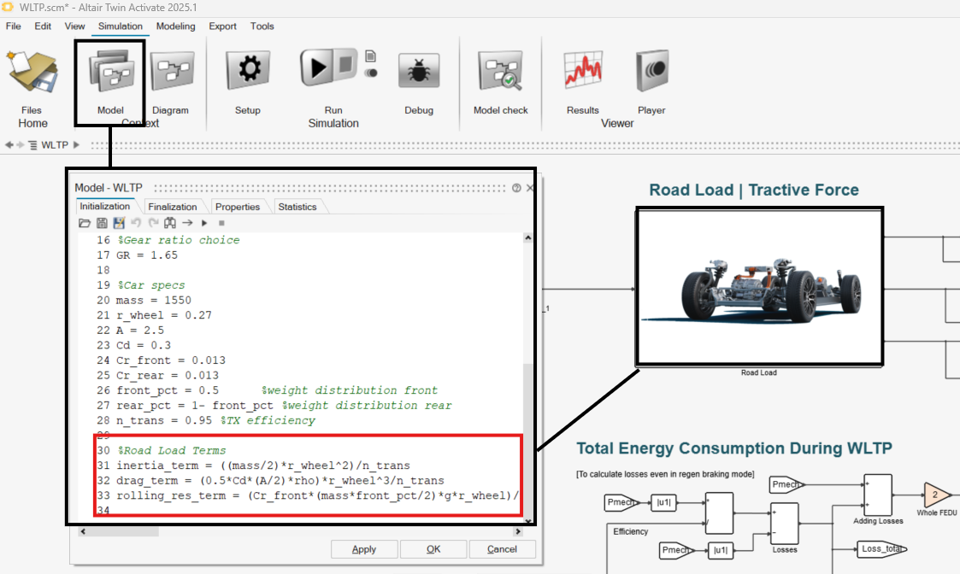This screenshot has height=574, width=960.
Task: Open the Files panel from the ribbon
Action: [x=32, y=73]
